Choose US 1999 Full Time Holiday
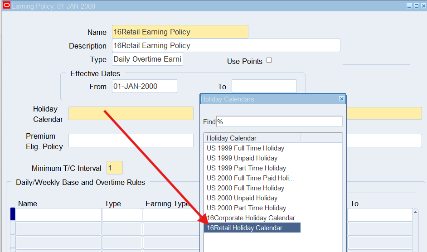This screenshot has width=427, height=252. 245,148
